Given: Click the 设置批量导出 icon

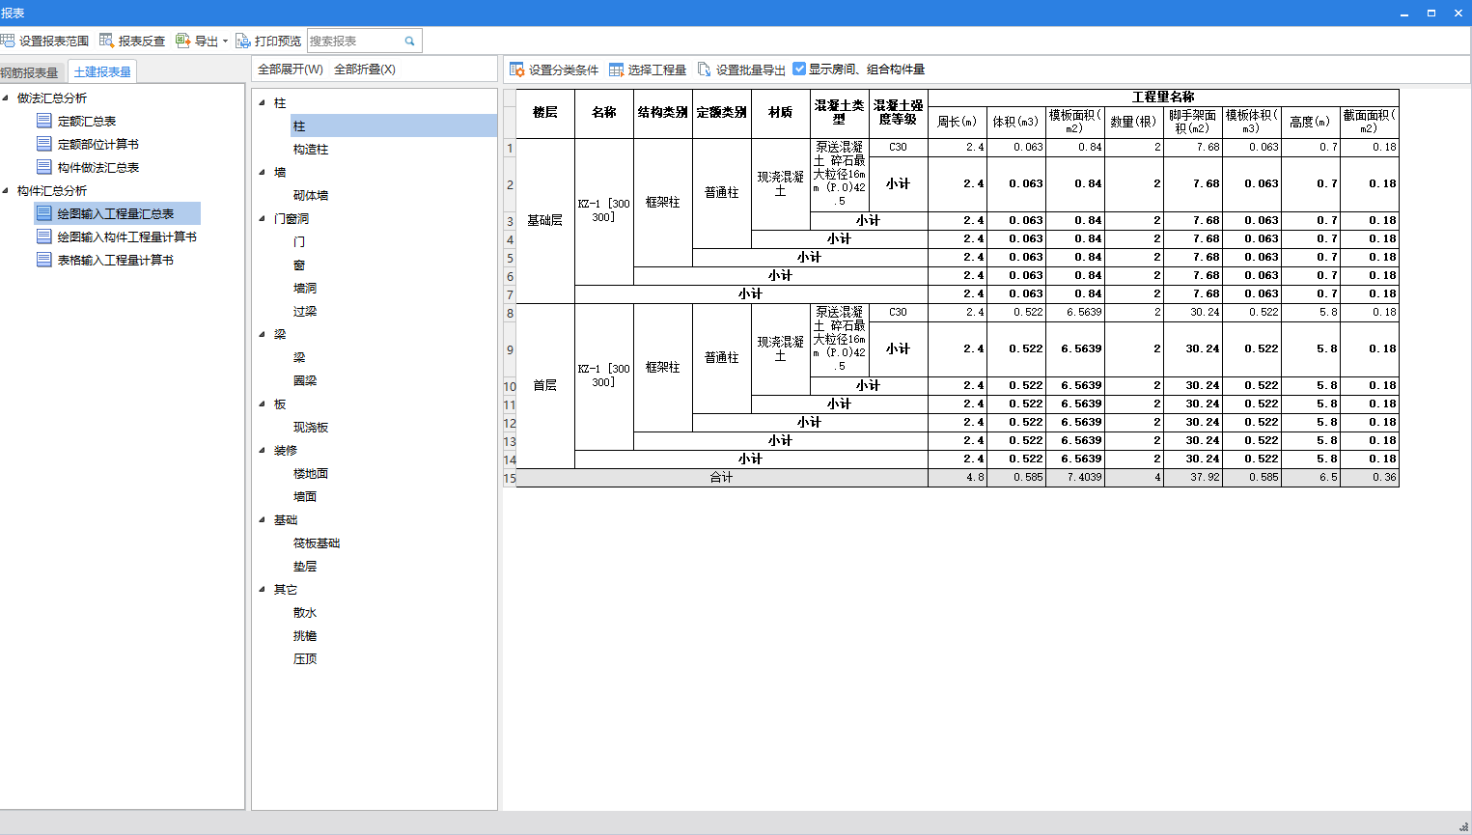Looking at the screenshot, I should click(x=705, y=70).
